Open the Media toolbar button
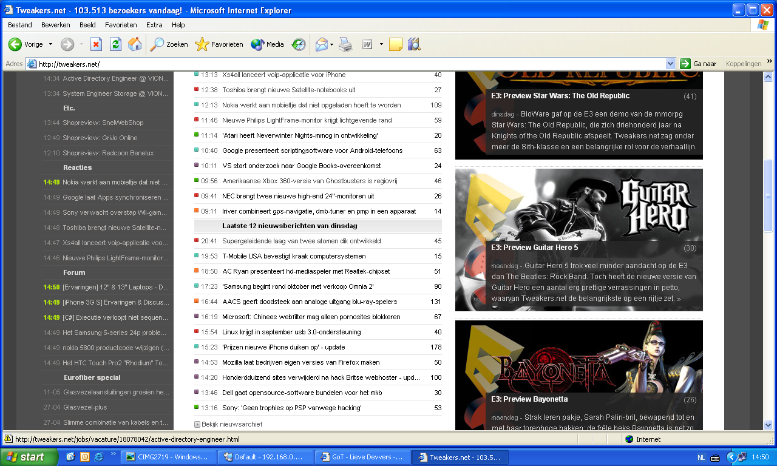This screenshot has height=466, width=777. (x=268, y=44)
